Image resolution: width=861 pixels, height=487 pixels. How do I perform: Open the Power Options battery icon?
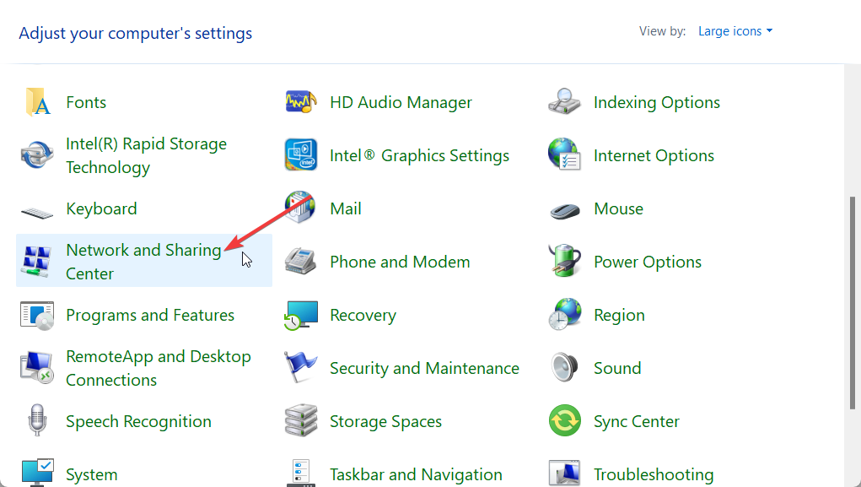point(564,262)
